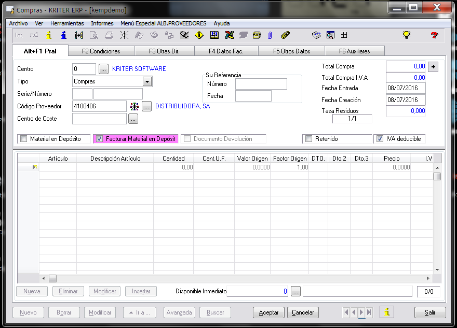Click the horizontal scrollbar thumb of grid
The width and height of the screenshot is (457, 328).
pyautogui.click(x=52, y=279)
